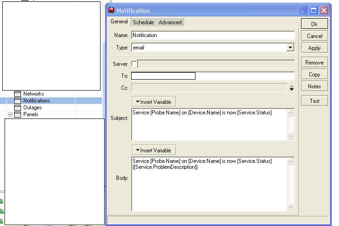Select Panels in the tree
Image resolution: width=339 pixels, height=226 pixels.
click(31, 114)
